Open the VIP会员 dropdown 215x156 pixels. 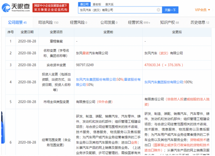pyautogui.click(x=203, y=10)
